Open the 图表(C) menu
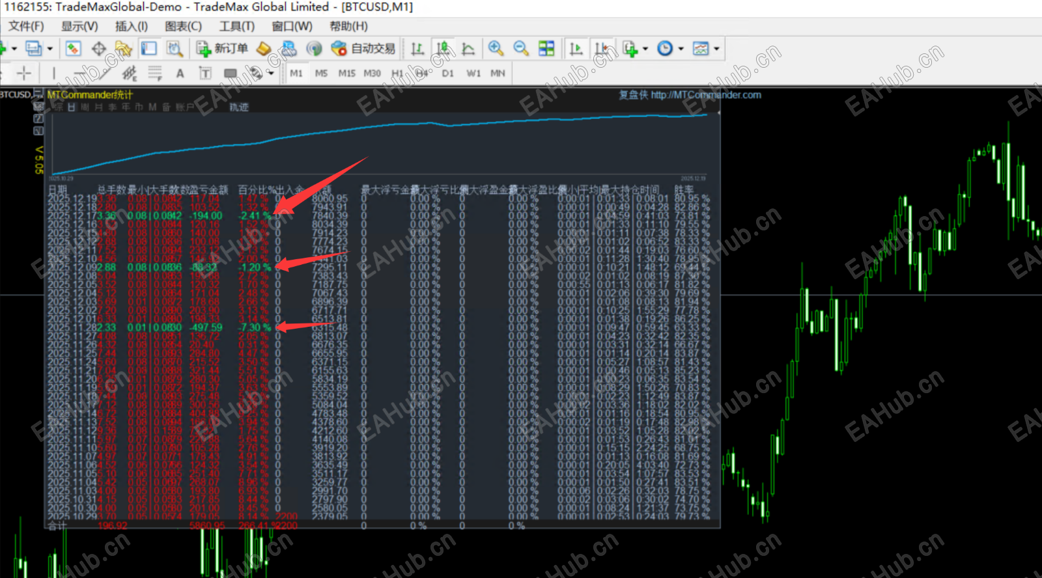Image resolution: width=1042 pixels, height=578 pixels. [x=183, y=26]
